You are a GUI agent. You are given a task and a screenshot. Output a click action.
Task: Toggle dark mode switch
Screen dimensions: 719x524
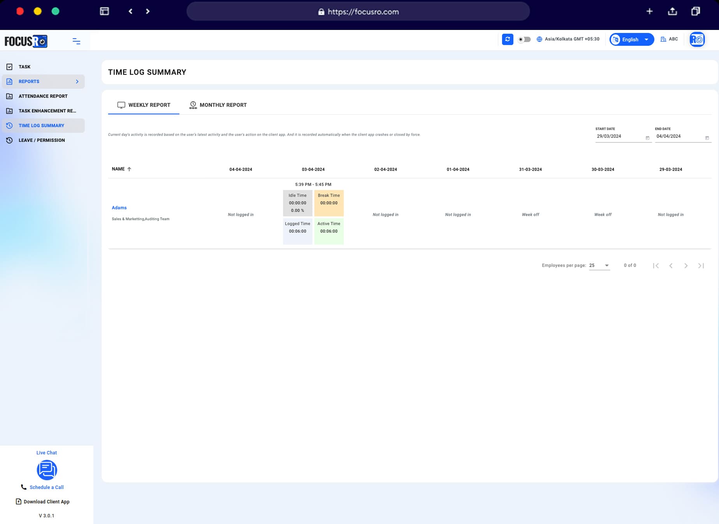524,39
